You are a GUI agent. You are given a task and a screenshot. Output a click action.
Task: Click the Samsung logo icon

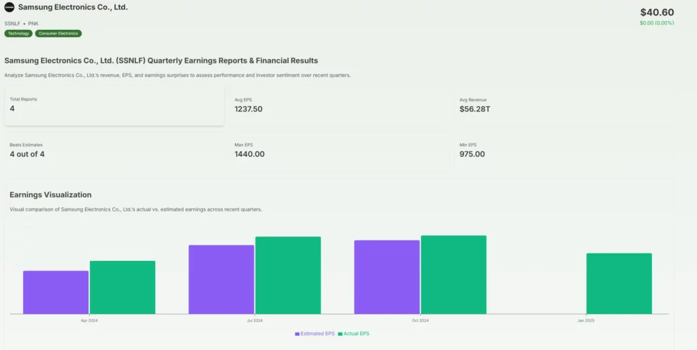(10, 7)
